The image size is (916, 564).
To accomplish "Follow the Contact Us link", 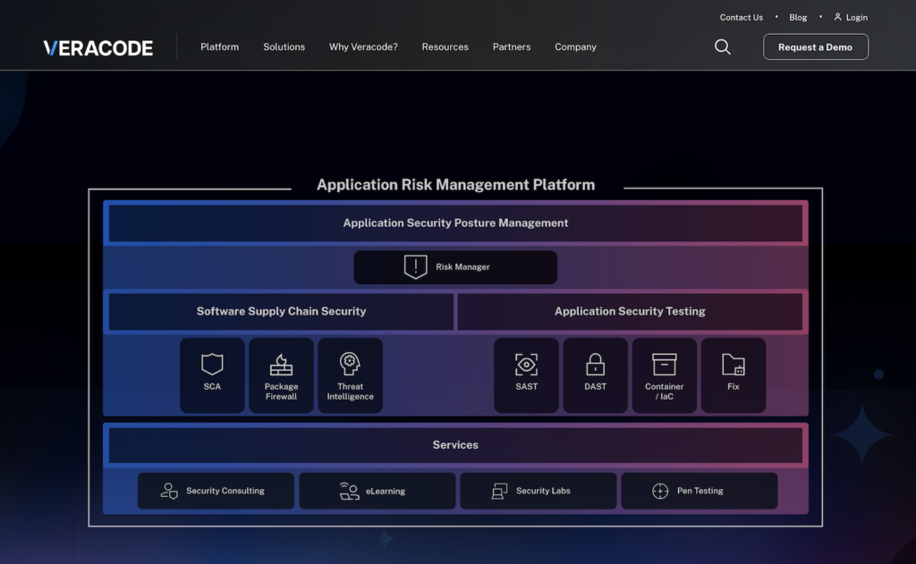I will (x=742, y=18).
